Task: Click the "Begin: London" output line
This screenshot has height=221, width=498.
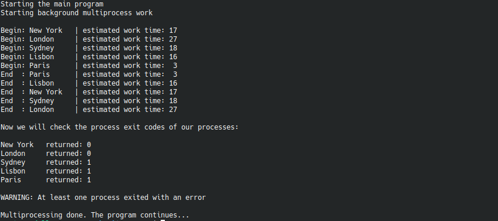Action: click(x=89, y=39)
